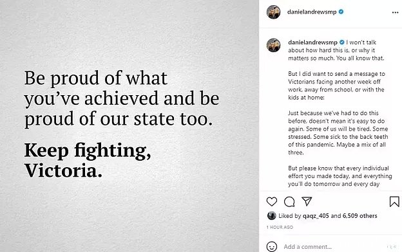This screenshot has height=252, width=402.
Task: Open danielandrewsmp username in post header
Action: (x=312, y=12)
